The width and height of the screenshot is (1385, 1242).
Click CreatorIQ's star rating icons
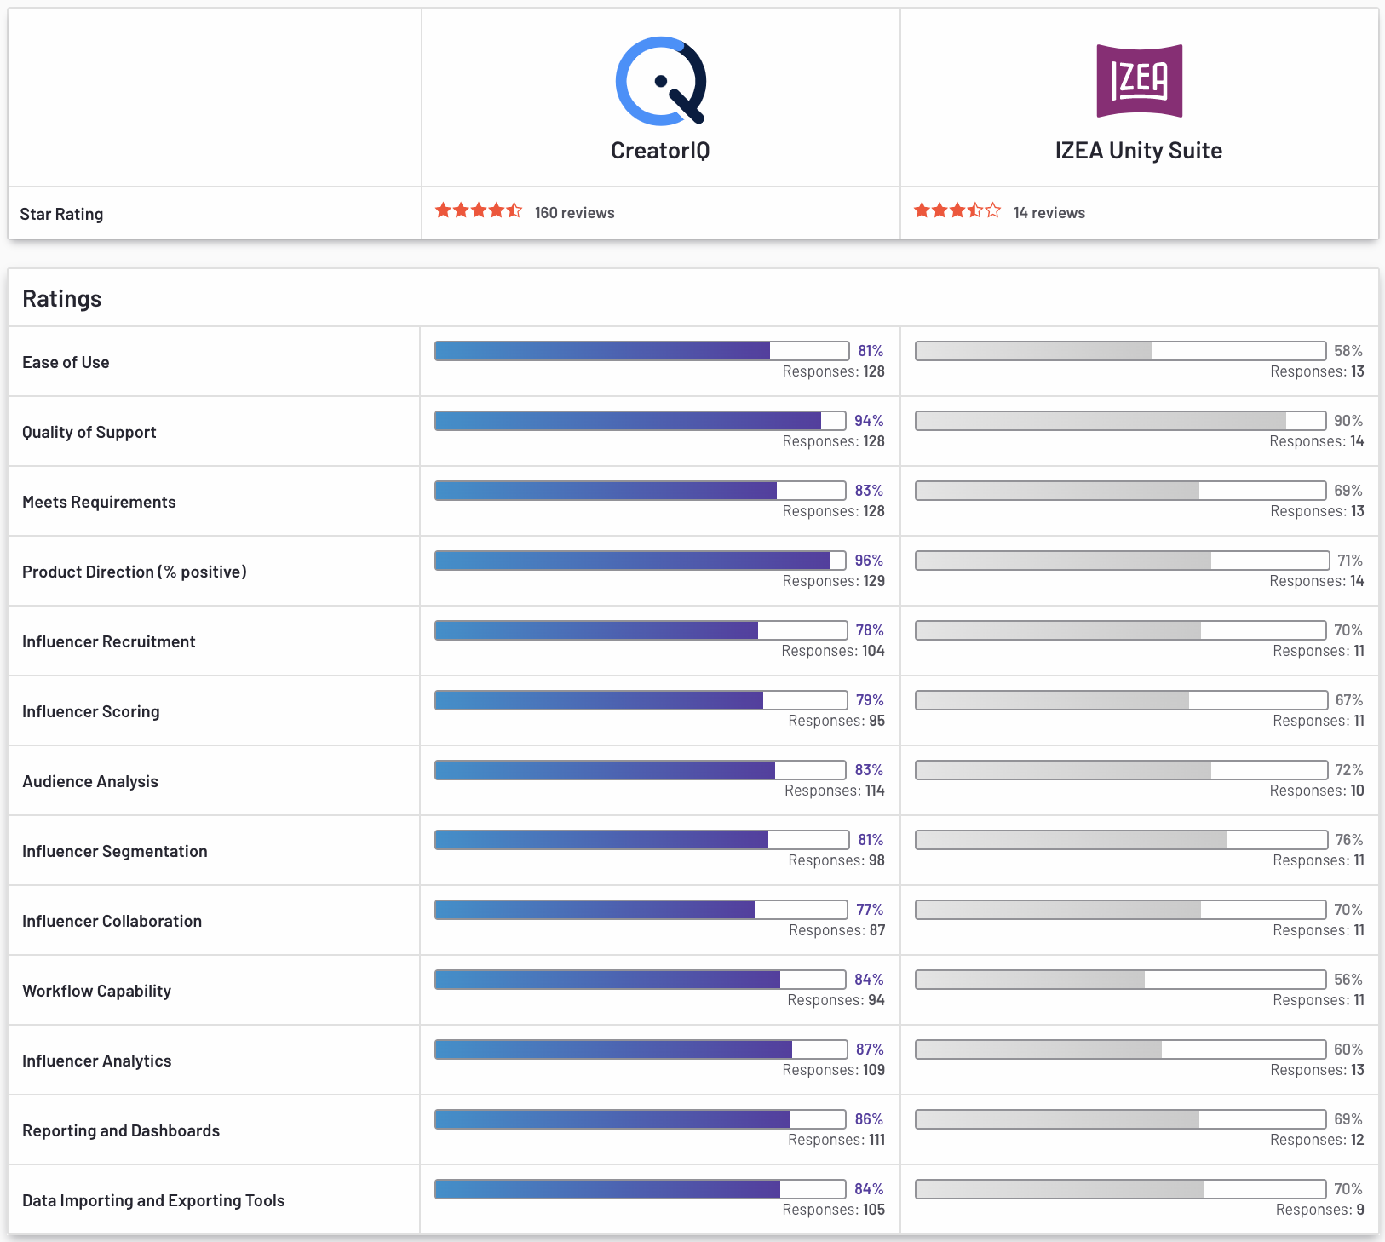coord(479,210)
